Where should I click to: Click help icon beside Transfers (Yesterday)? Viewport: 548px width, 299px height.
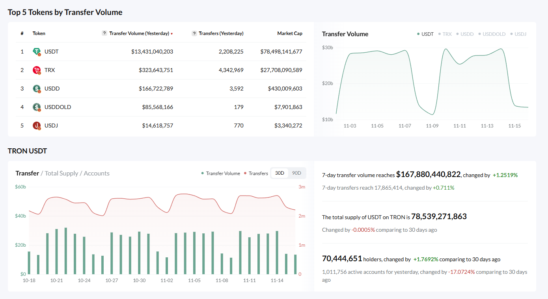coord(194,33)
